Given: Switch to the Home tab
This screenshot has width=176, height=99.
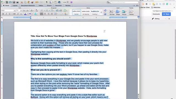Looking at the screenshot, I should pos(6,5).
